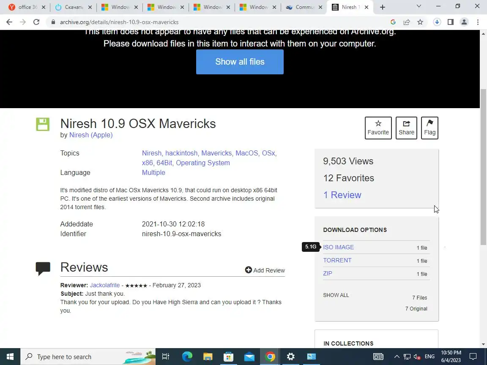Click the browser forward arrow
The image size is (487, 365).
pyautogui.click(x=23, y=22)
